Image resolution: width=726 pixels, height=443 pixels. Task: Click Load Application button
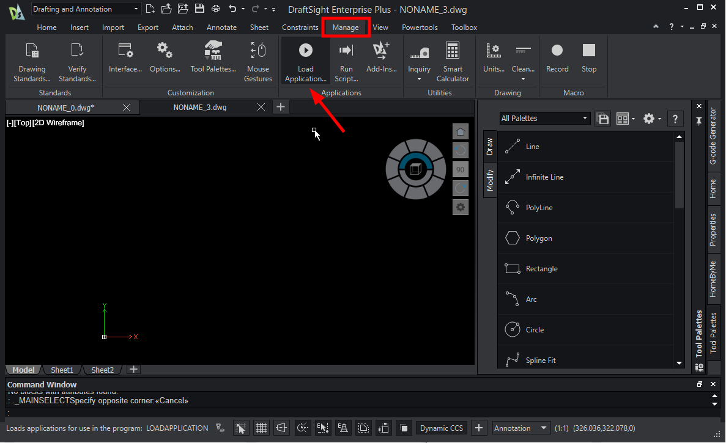coord(306,62)
